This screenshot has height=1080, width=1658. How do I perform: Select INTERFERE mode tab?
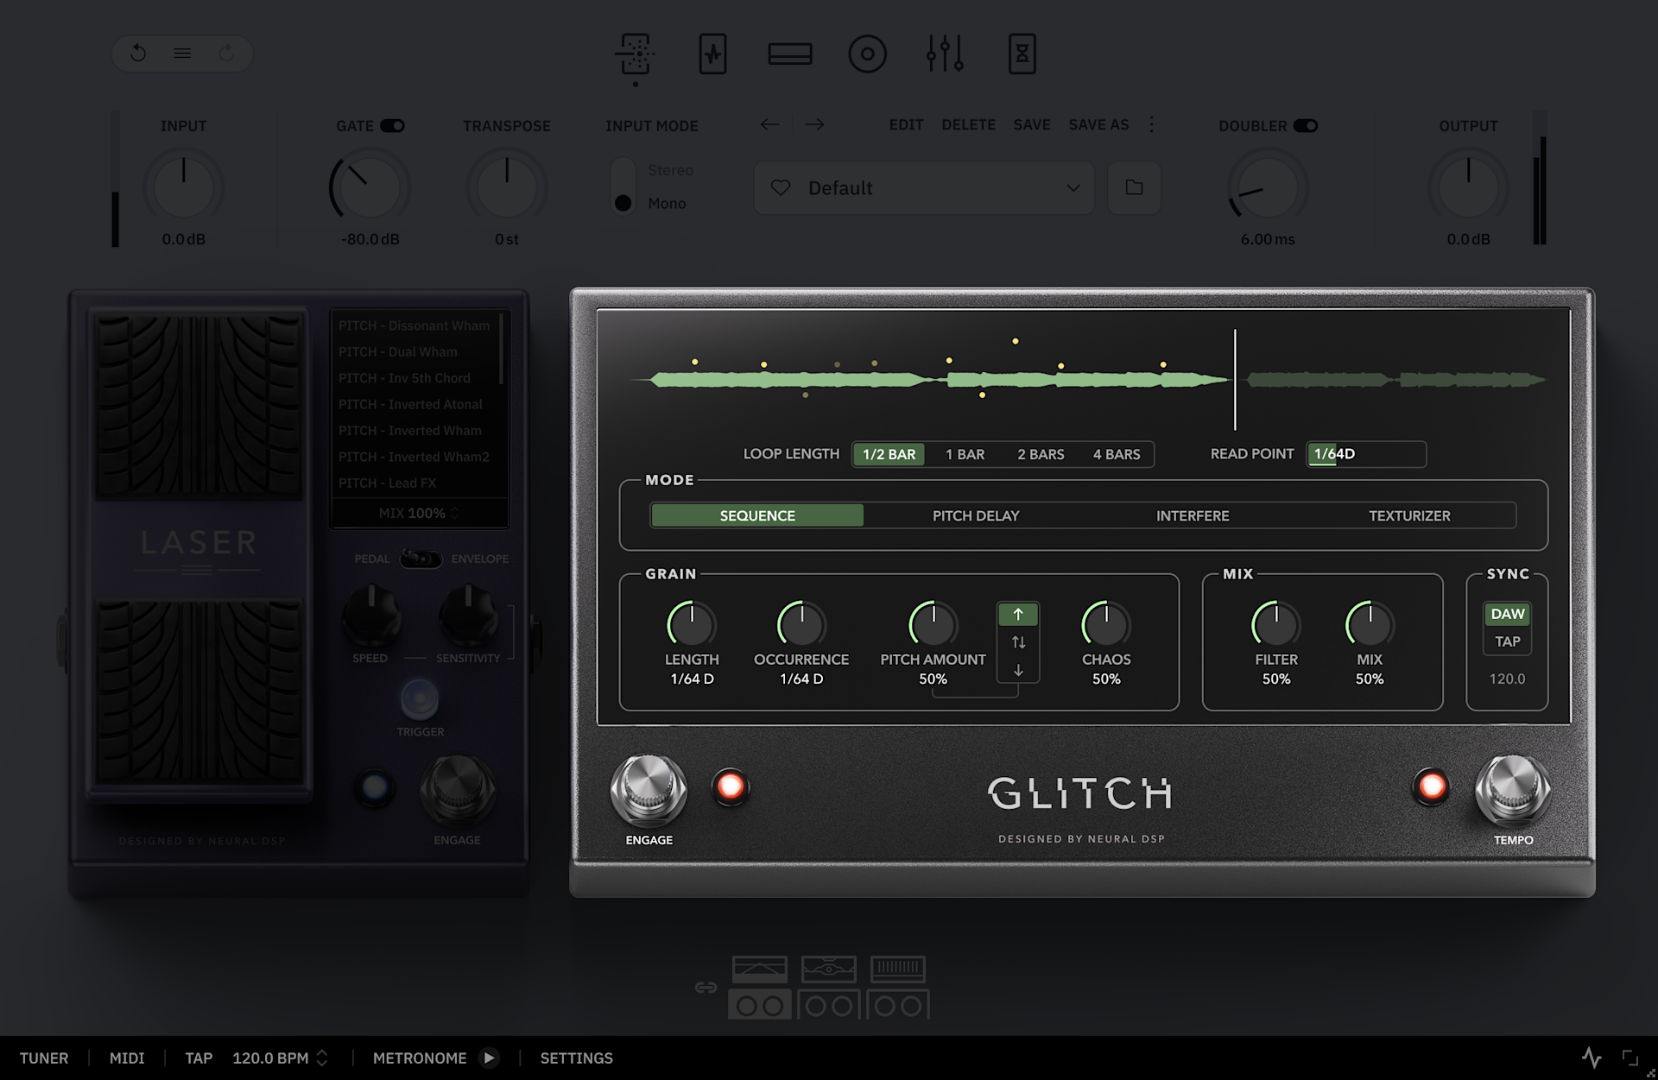pyautogui.click(x=1193, y=515)
